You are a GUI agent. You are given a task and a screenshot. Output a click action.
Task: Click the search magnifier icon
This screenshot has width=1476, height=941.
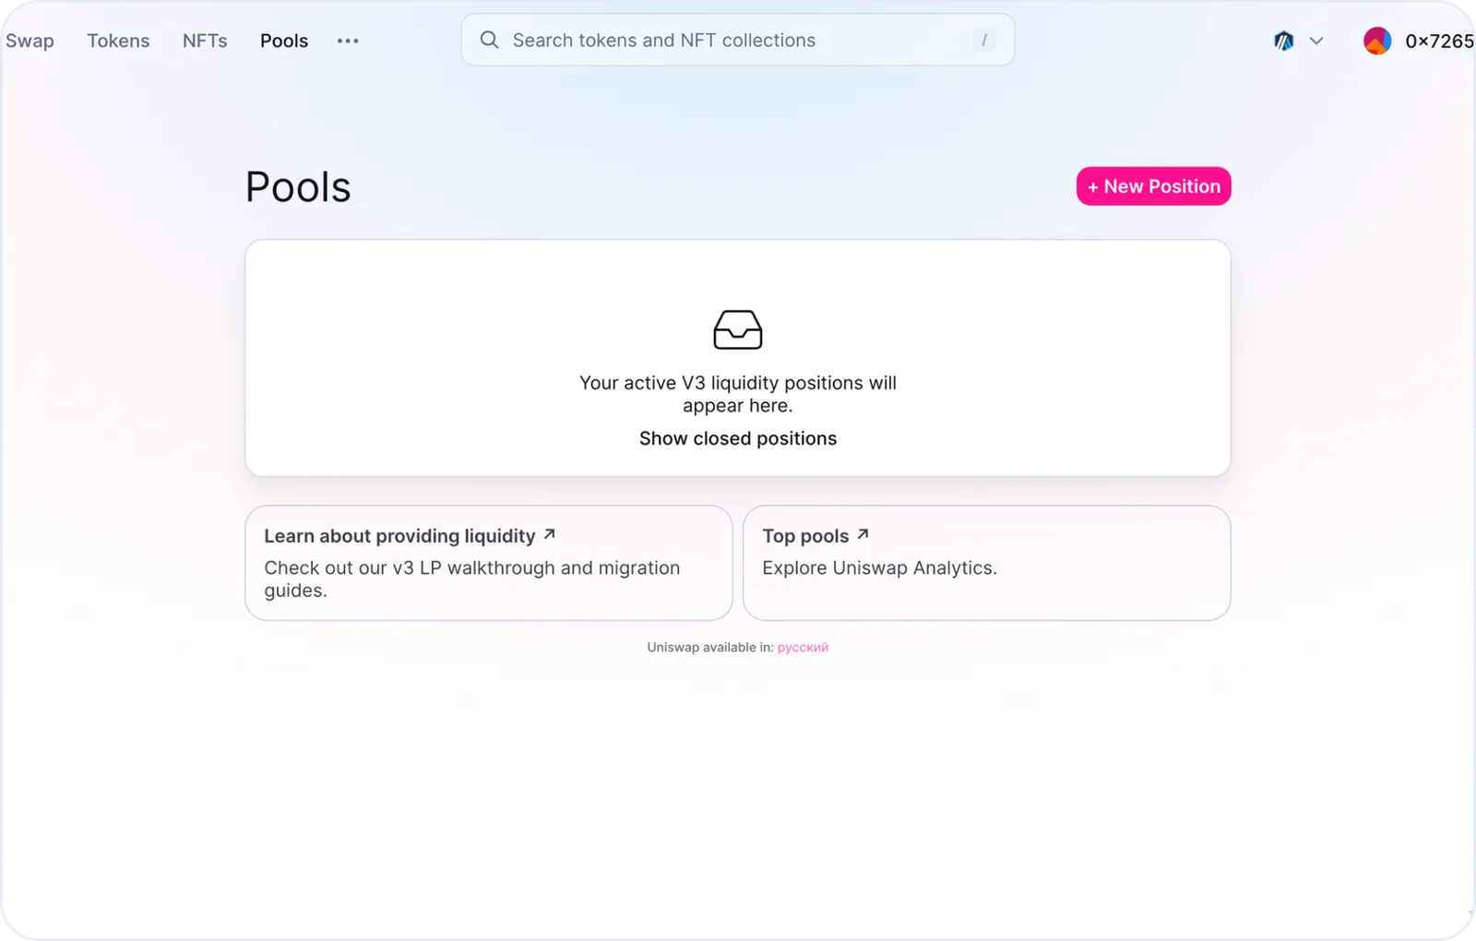point(489,40)
